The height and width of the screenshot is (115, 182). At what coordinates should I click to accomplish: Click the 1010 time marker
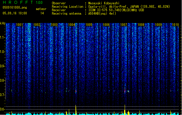pos(175,25)
